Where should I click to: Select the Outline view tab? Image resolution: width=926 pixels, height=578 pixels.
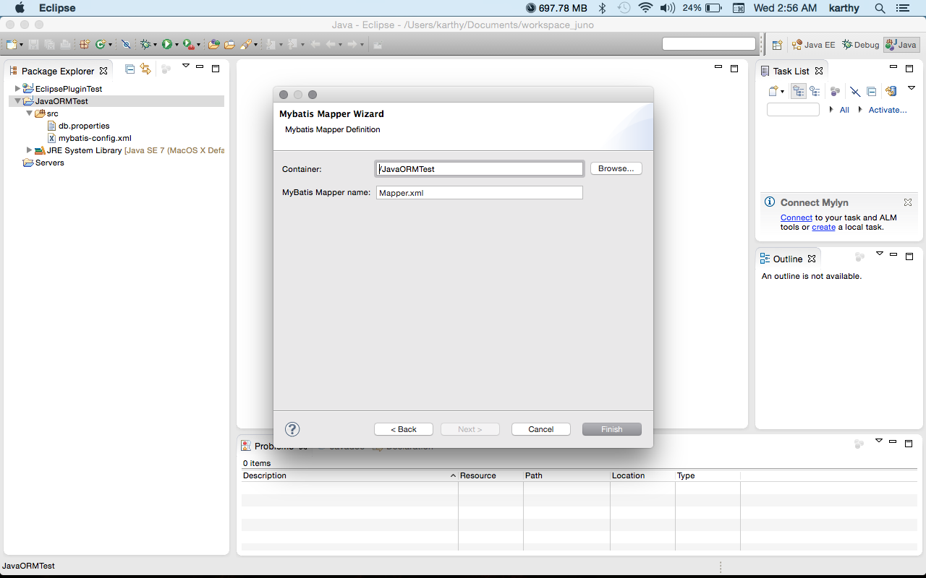pyautogui.click(x=787, y=259)
